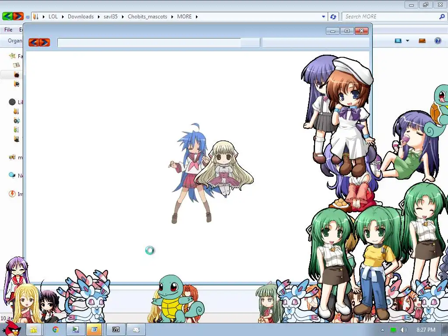Expand the arrow before LOL in breadcrumb
The width and height of the screenshot is (448, 336).
pyautogui.click(x=43, y=17)
